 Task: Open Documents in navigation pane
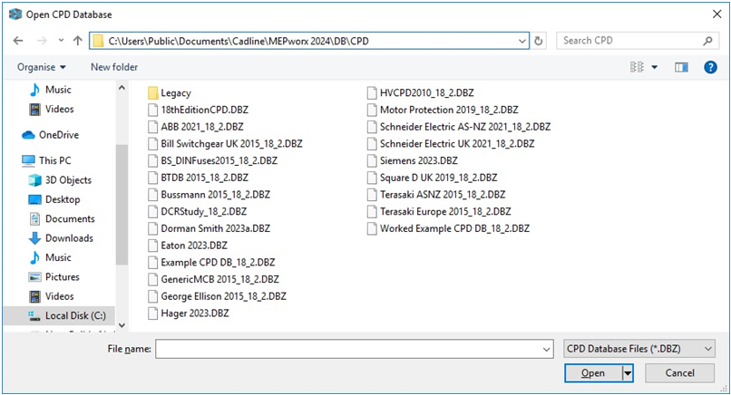point(62,219)
